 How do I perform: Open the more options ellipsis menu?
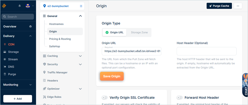pos(238,6)
